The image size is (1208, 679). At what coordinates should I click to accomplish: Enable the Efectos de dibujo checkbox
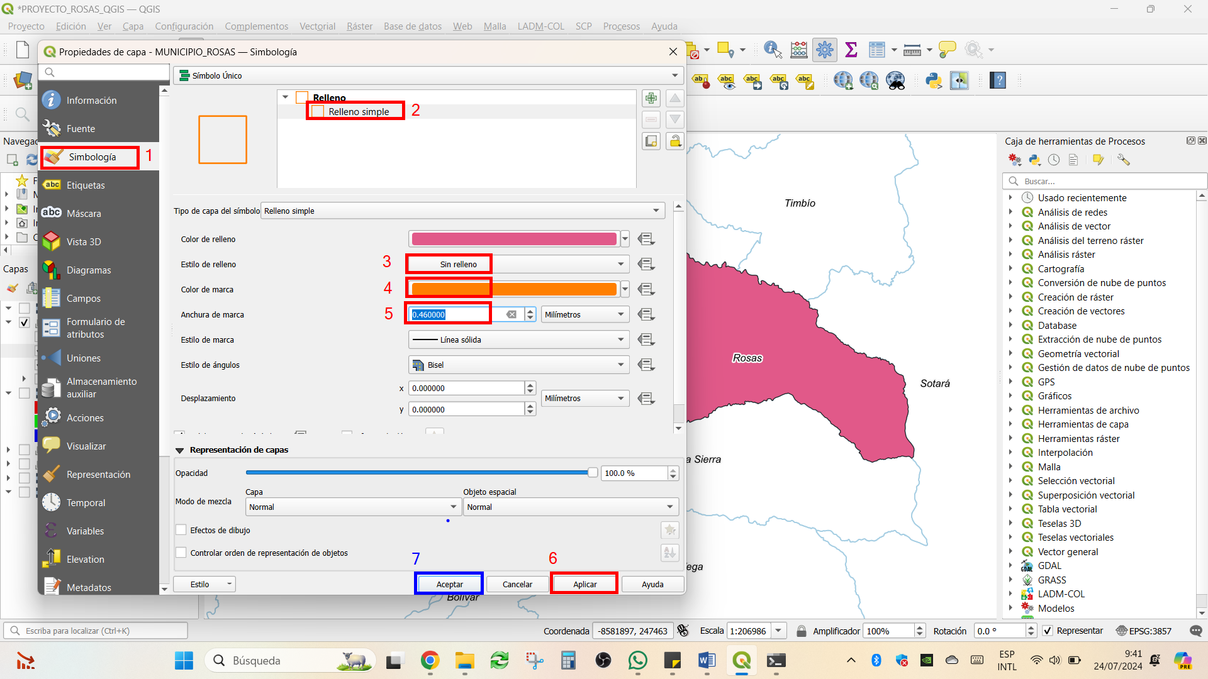pos(181,530)
